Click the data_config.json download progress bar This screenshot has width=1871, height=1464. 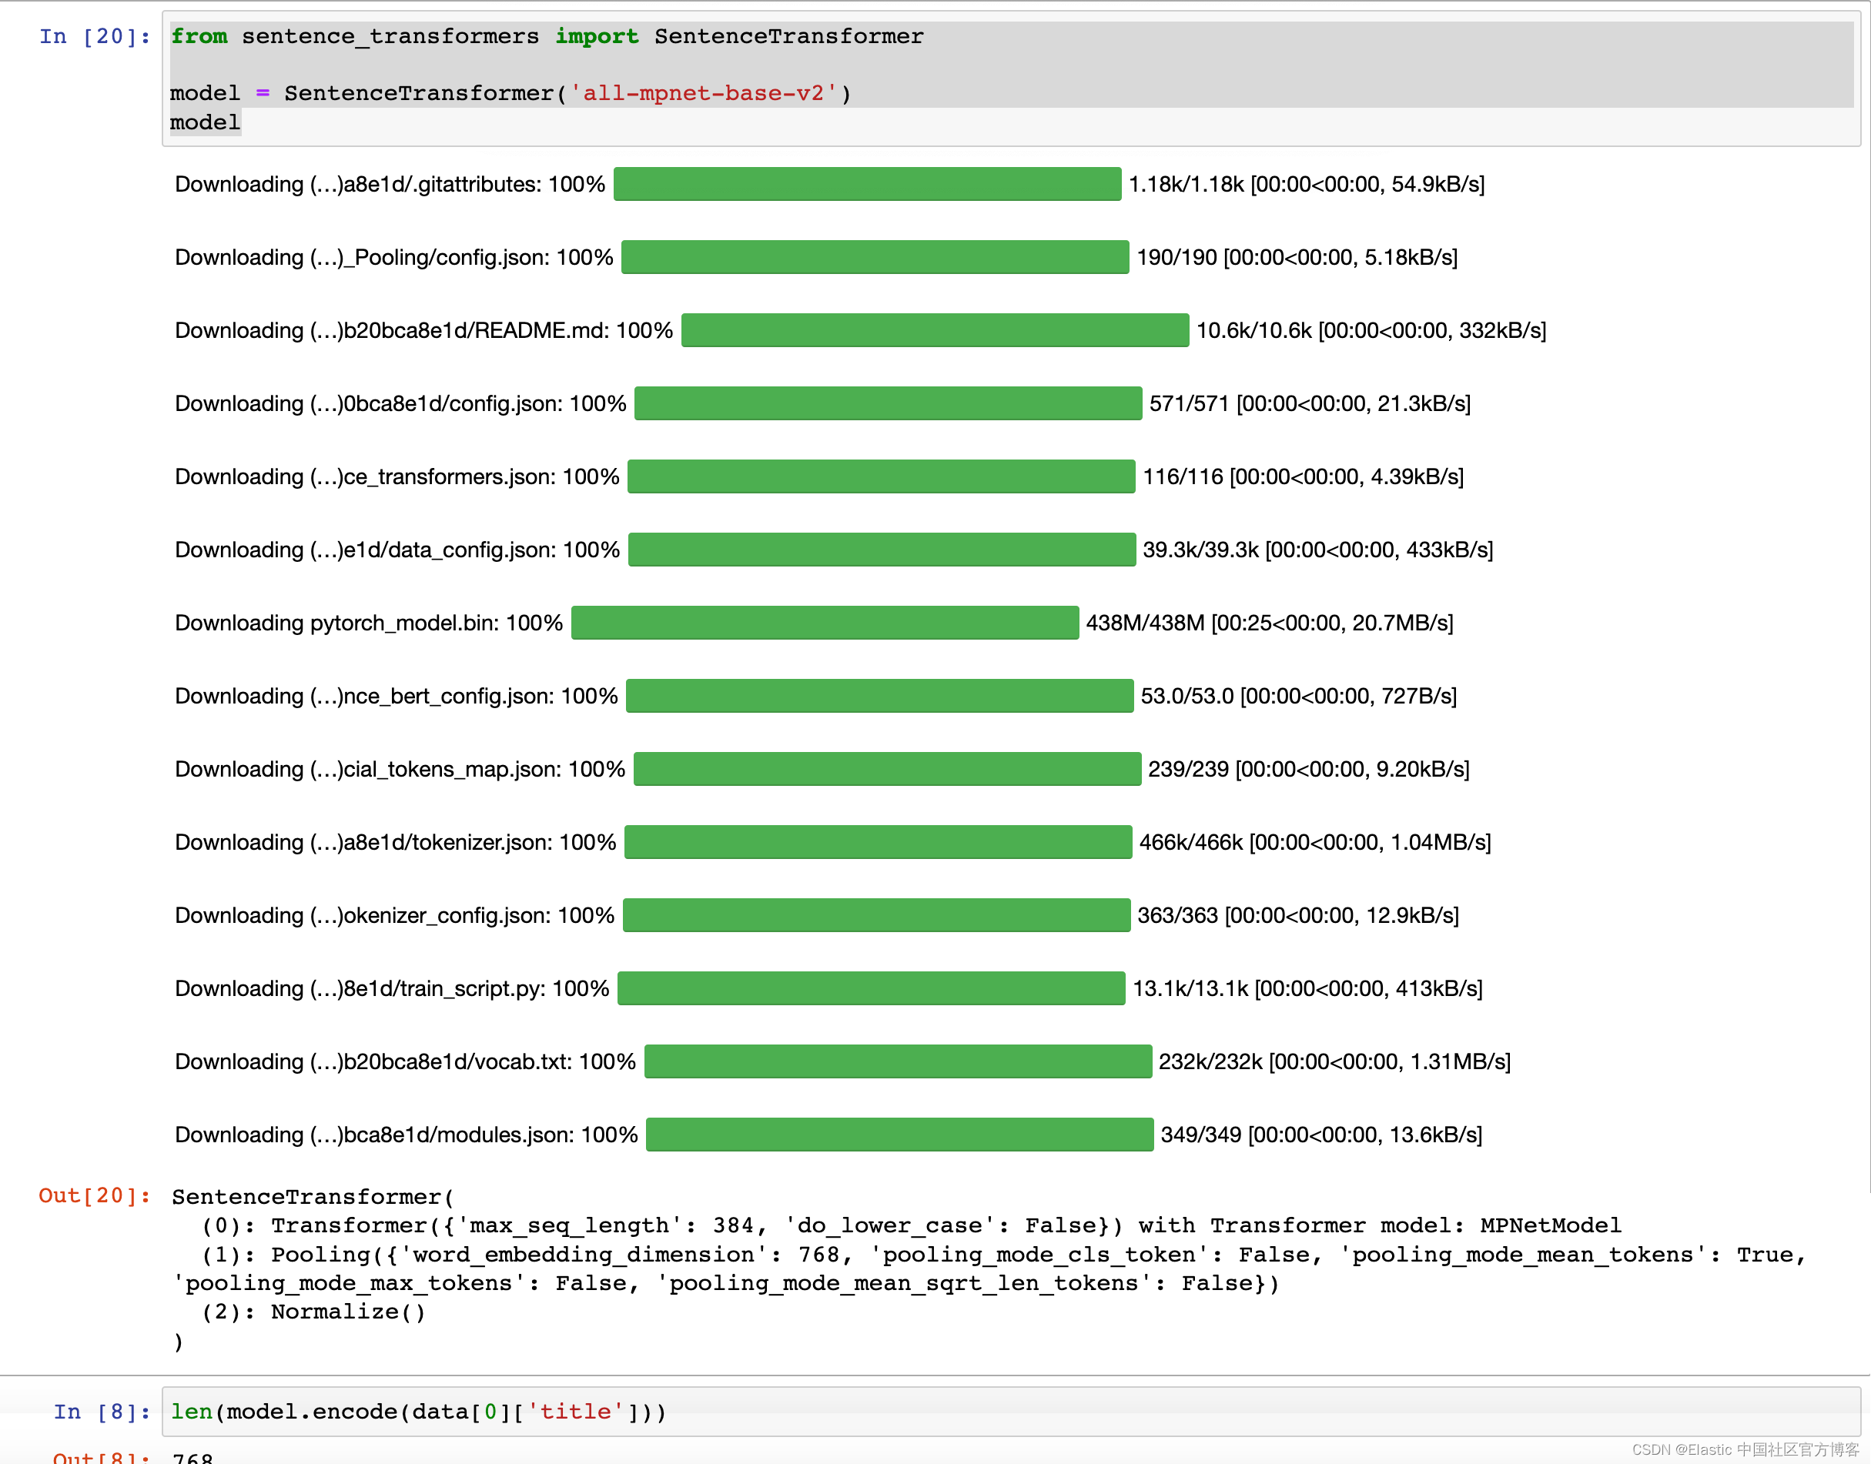881,550
